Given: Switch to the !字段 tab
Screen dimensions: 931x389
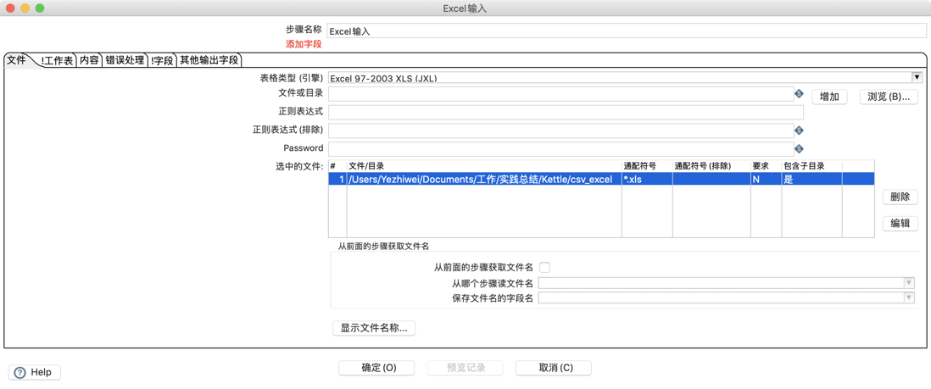Looking at the screenshot, I should pos(162,60).
